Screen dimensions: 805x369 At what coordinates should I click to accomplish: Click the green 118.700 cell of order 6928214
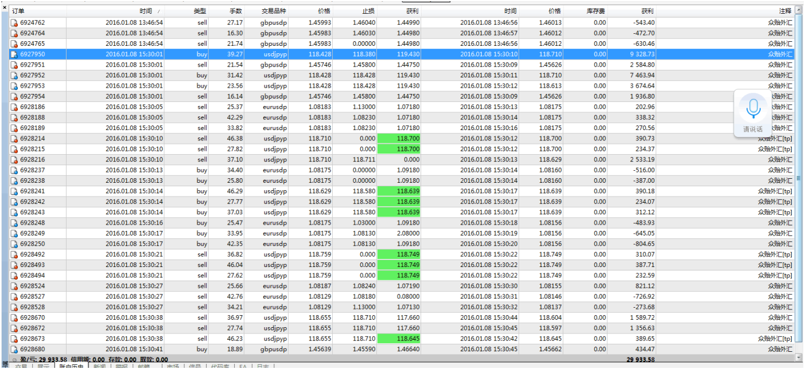click(x=399, y=139)
